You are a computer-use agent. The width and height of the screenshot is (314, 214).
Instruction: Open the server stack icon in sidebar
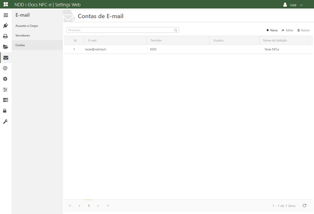(6, 100)
